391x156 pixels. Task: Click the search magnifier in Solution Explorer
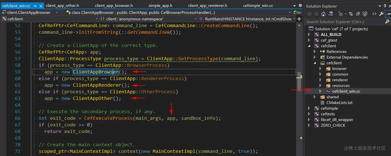[x=387, y=22]
